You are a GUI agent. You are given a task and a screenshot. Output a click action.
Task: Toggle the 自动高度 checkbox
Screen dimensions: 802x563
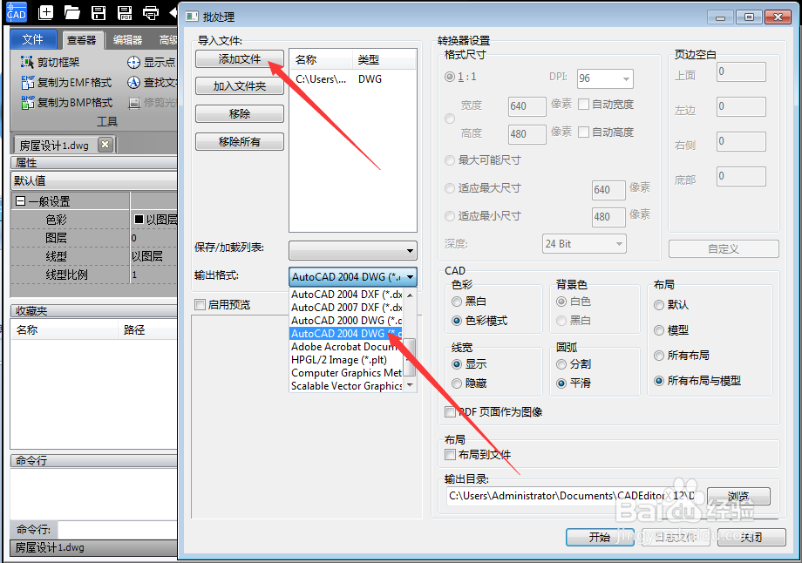pyautogui.click(x=583, y=132)
